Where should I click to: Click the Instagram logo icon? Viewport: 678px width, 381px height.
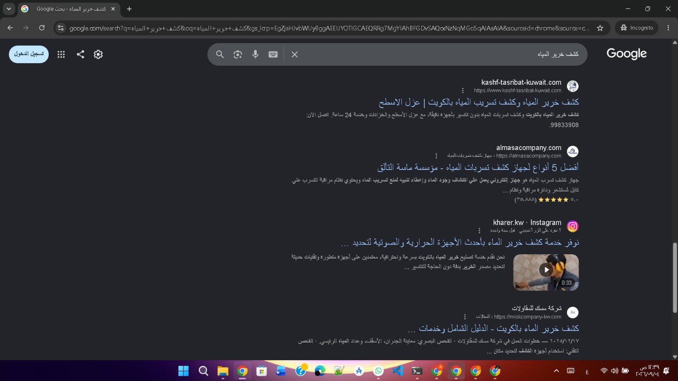[572, 226]
